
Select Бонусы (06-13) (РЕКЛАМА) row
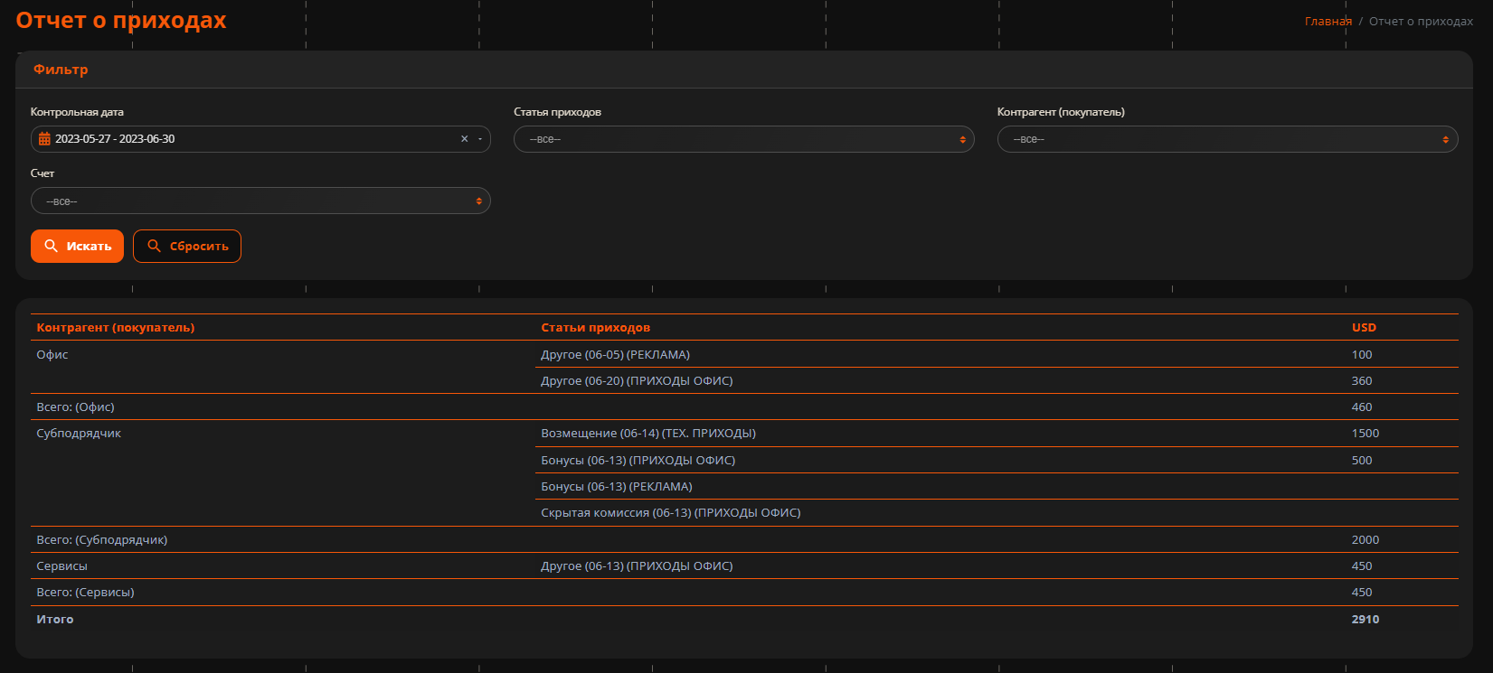(997, 486)
